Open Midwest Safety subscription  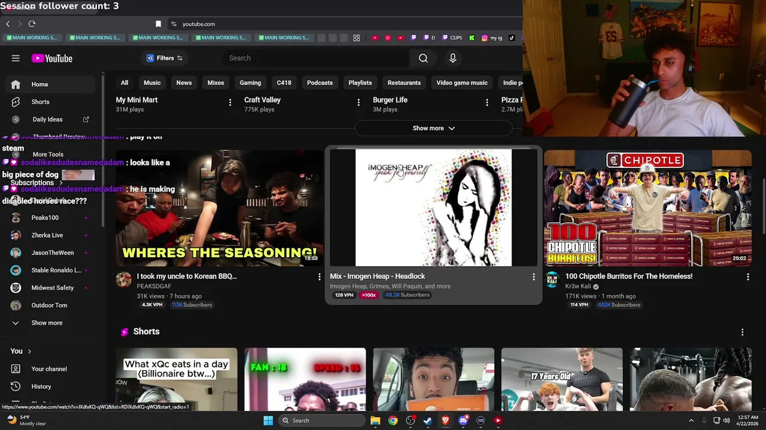tap(50, 288)
